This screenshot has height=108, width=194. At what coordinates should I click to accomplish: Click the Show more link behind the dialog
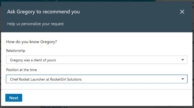tap(51, 107)
